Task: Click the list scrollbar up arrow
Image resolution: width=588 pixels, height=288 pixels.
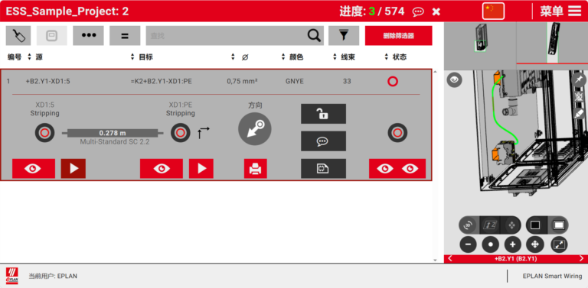Action: 435,72
